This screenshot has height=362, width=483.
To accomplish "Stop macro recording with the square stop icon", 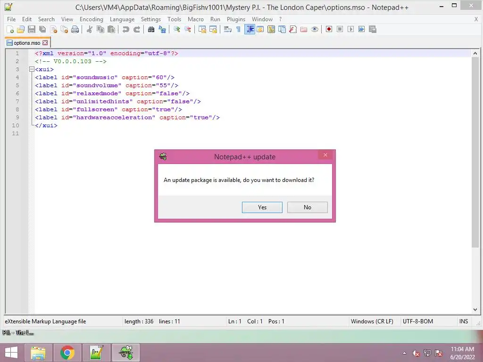I will [x=340, y=29].
